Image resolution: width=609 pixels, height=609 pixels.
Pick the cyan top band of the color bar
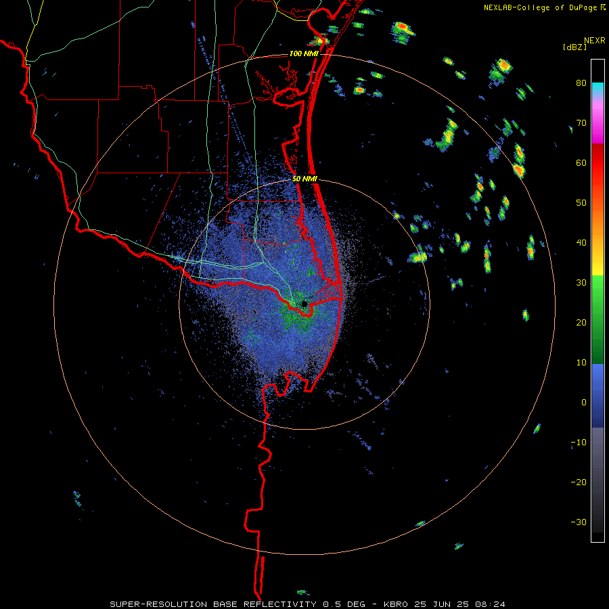click(597, 88)
